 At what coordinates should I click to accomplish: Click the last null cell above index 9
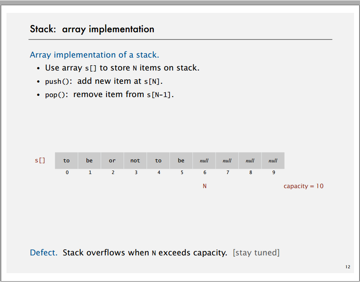tap(273, 160)
